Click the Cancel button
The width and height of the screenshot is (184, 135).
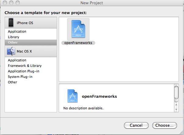[136, 125]
